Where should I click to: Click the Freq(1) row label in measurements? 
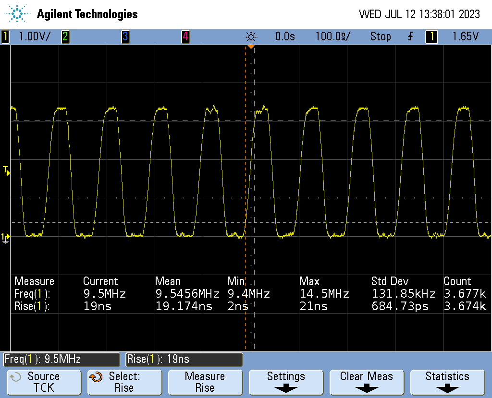(x=32, y=294)
